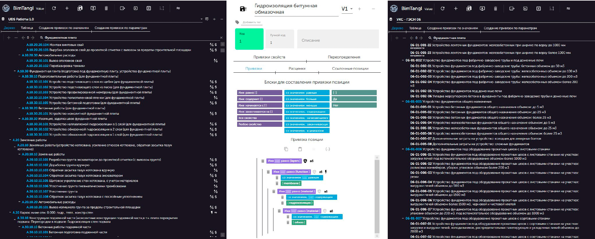Viewport: 595px width, 239px height.
Task: Toggle shield beside first [material] block
Action: pos(319,191)
